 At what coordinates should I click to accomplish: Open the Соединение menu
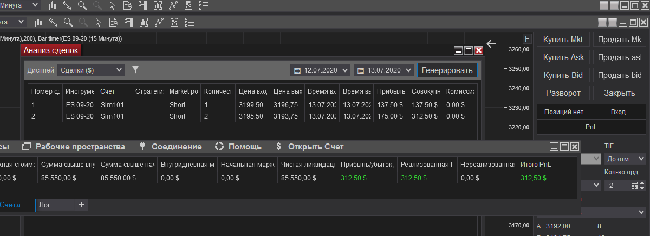point(171,147)
